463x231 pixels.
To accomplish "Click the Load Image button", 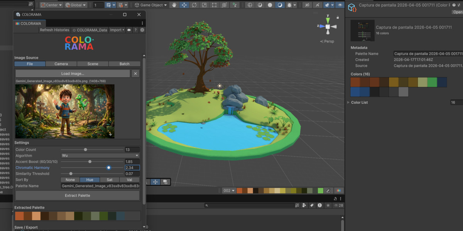I will click(x=73, y=74).
